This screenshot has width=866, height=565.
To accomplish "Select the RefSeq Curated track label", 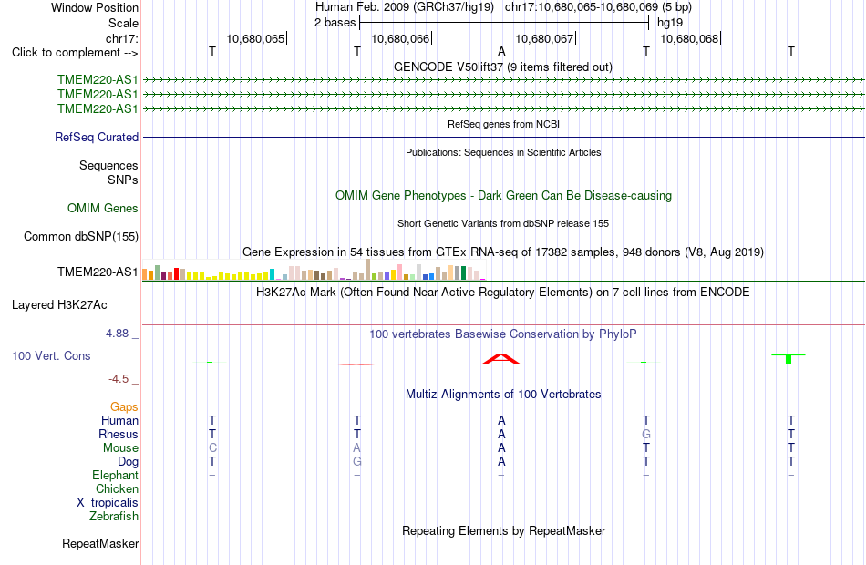I will pos(97,137).
